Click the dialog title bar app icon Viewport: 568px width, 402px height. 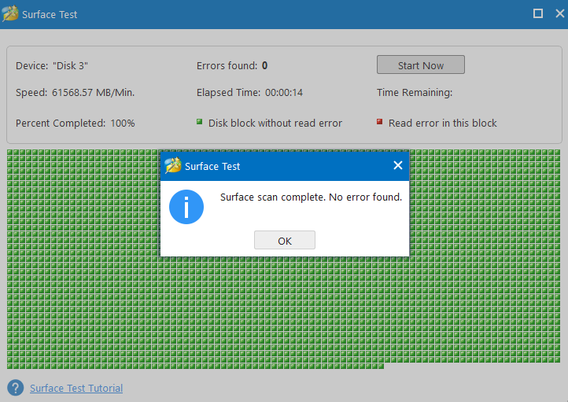tap(173, 165)
